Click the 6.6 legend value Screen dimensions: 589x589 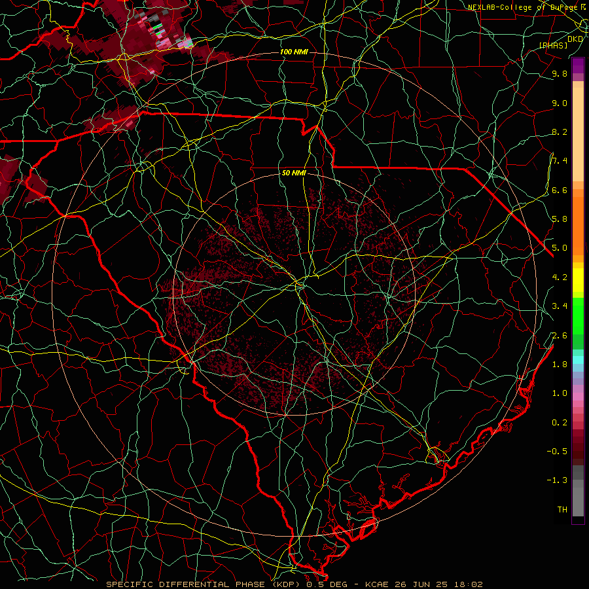(x=560, y=190)
